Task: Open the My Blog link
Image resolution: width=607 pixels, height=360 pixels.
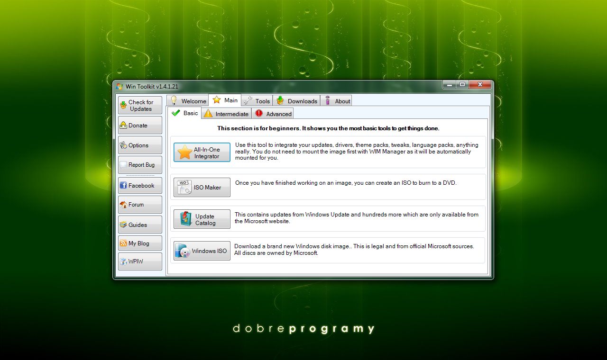Action: coord(140,243)
